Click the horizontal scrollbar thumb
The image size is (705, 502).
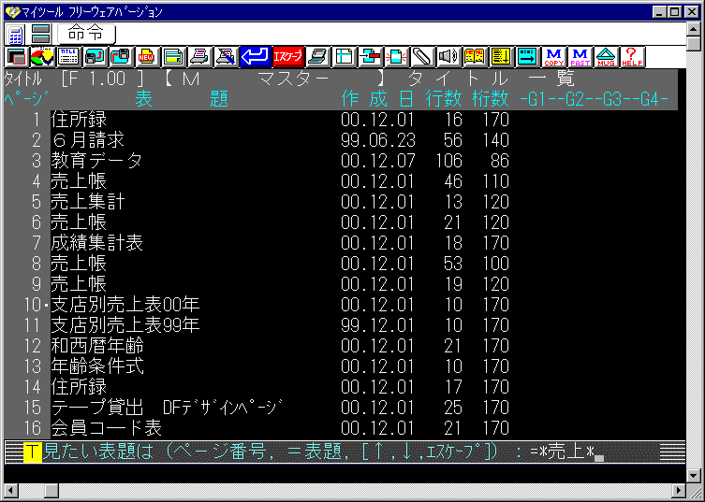pyautogui.click(x=51, y=491)
